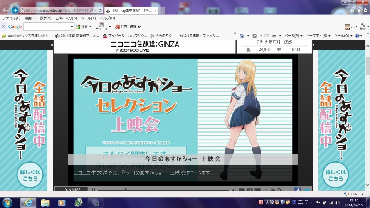Viewport: 370px width, 208px height.
Task: Click the player seek bar
Action: tap(163, 190)
